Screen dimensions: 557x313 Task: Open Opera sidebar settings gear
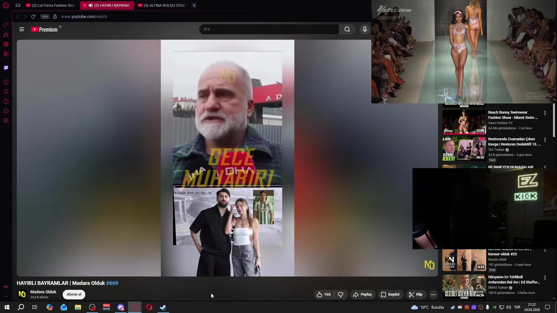pos(6,120)
